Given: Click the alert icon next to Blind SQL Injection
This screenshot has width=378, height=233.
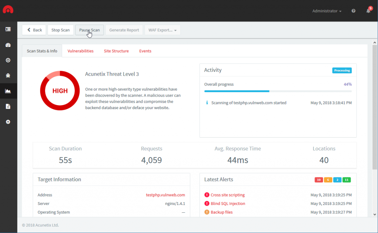Looking at the screenshot, I should point(207,204).
